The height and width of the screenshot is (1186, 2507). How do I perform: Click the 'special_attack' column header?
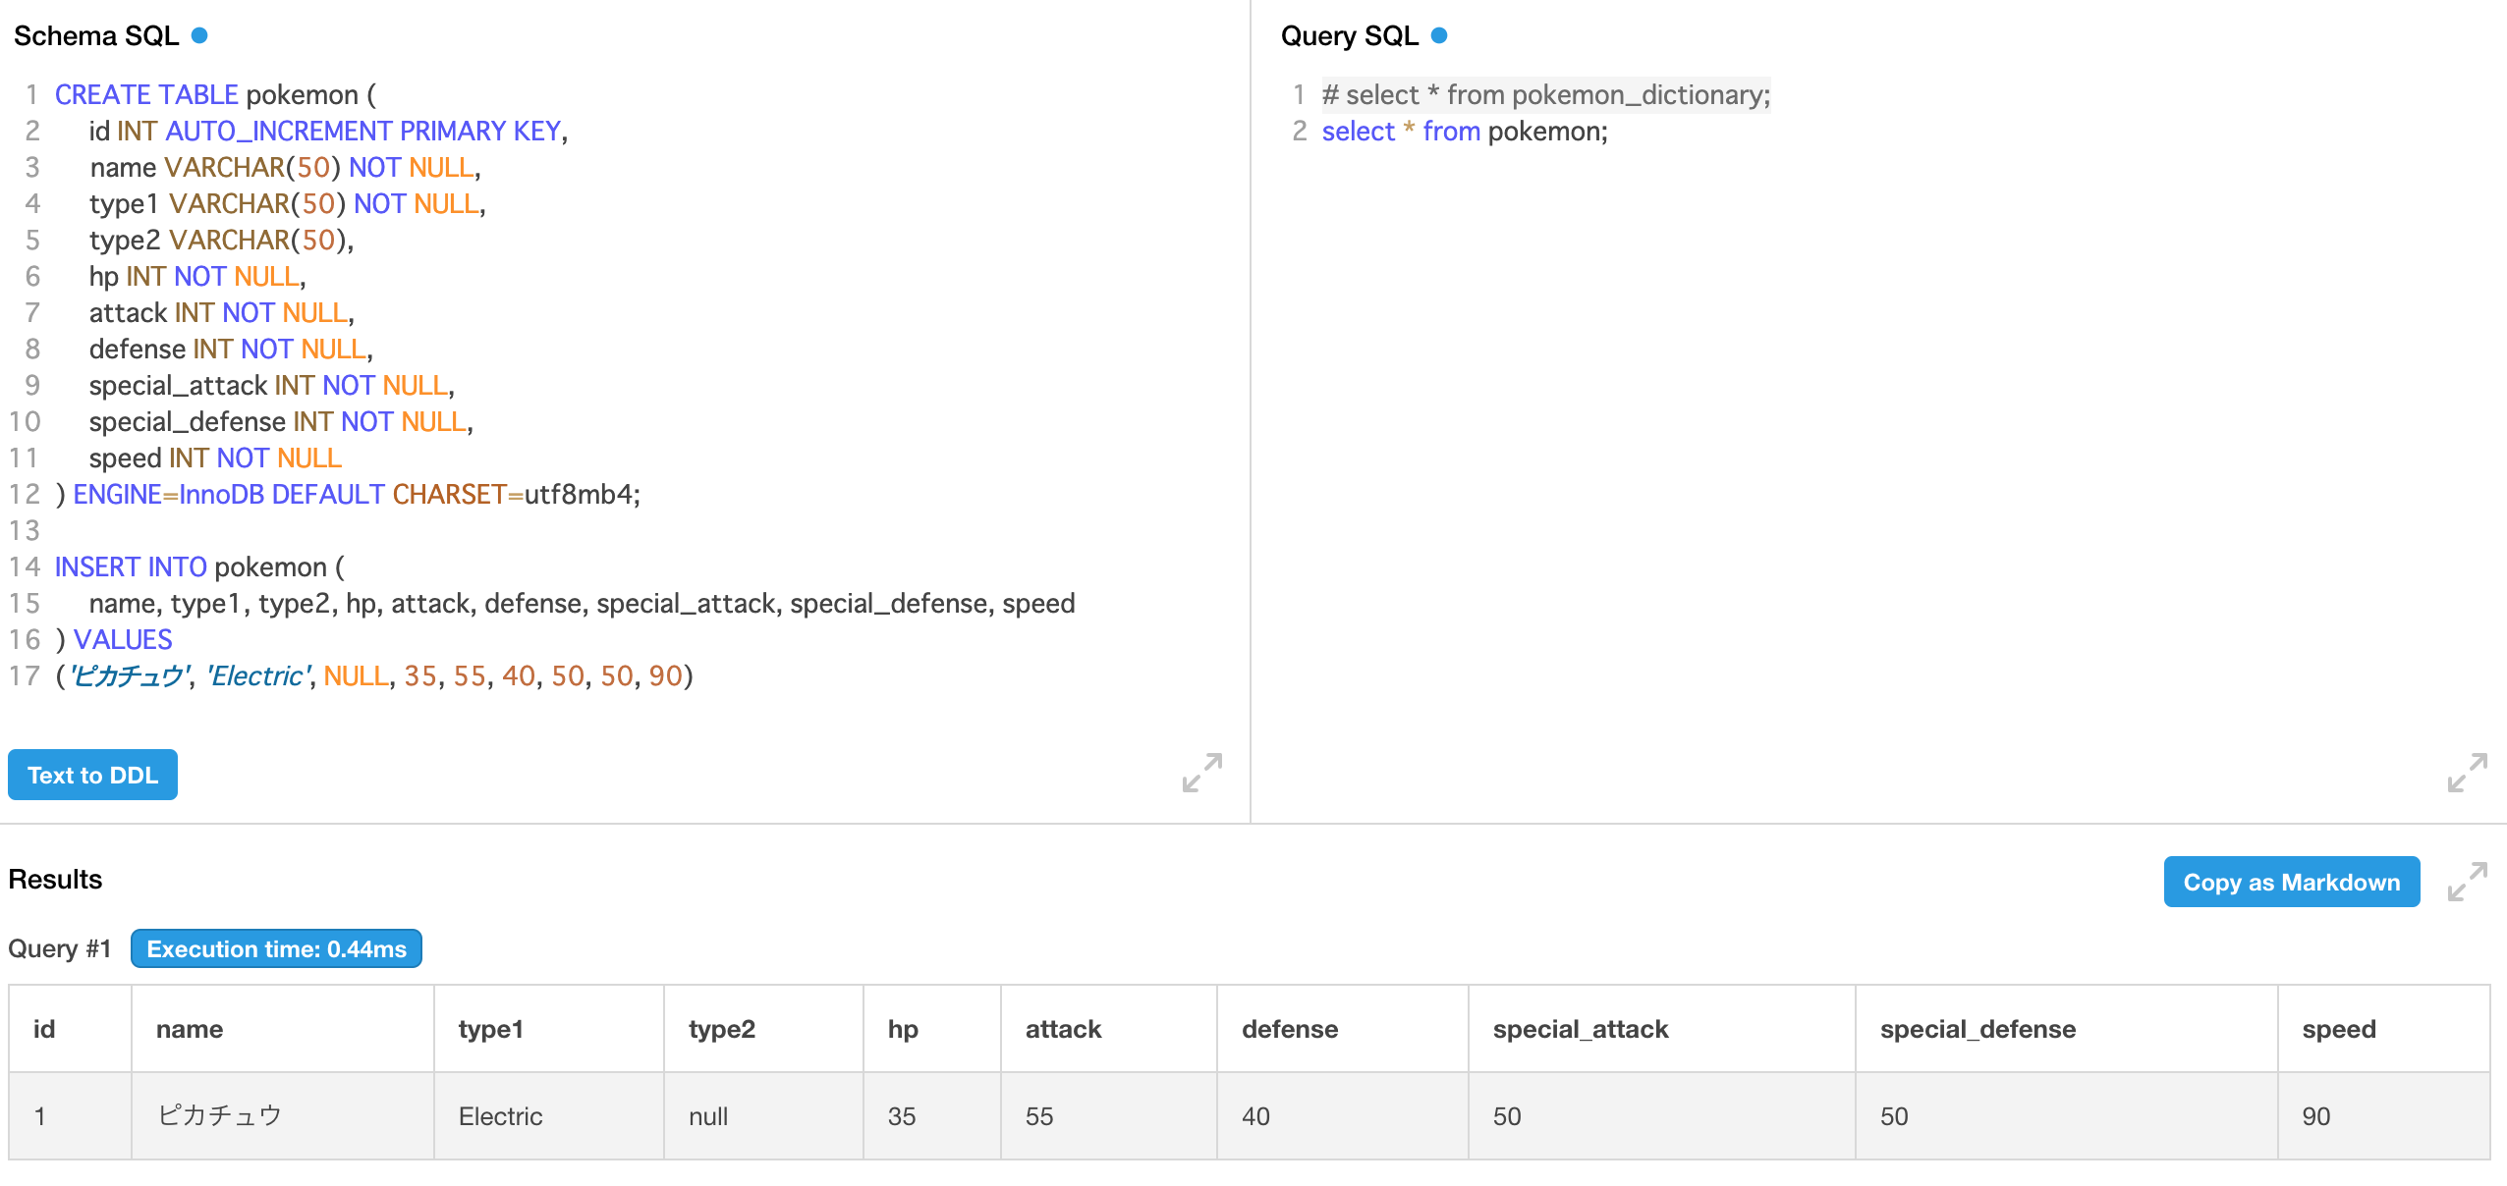coord(1662,1029)
